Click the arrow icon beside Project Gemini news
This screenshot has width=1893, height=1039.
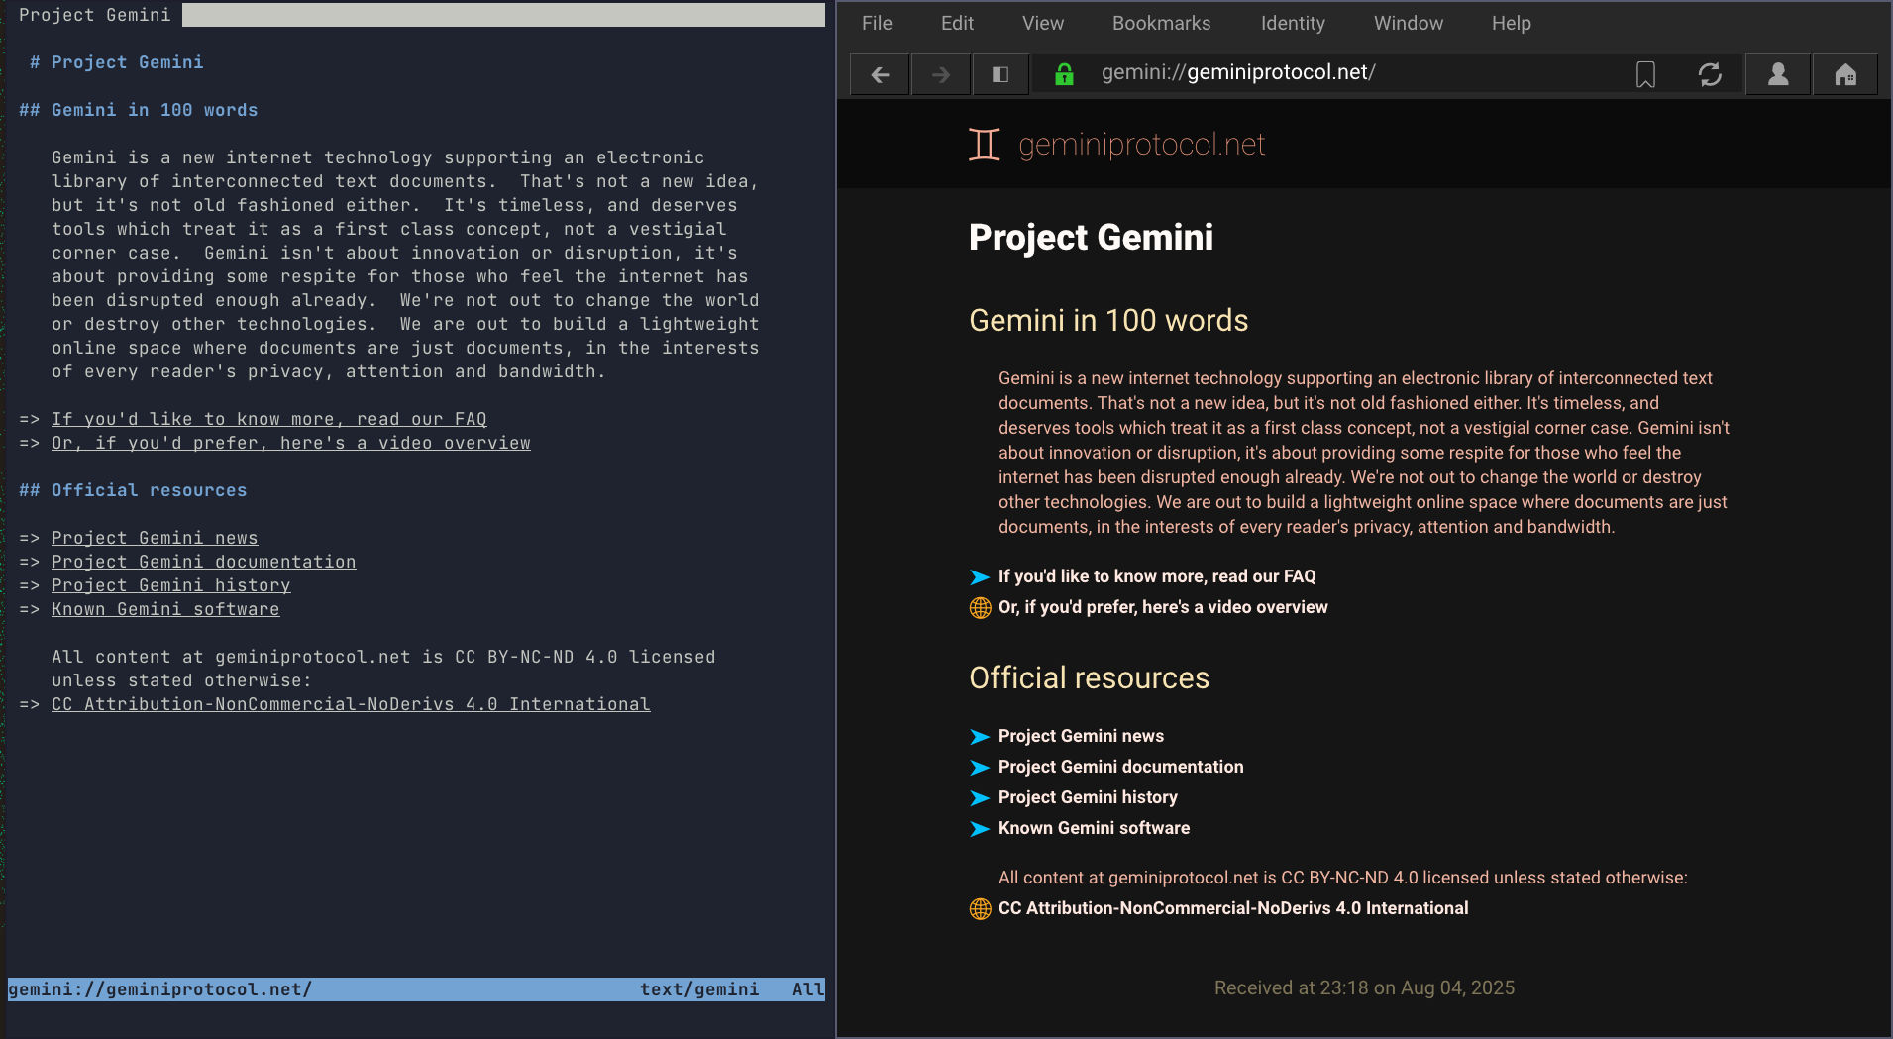[x=979, y=736]
